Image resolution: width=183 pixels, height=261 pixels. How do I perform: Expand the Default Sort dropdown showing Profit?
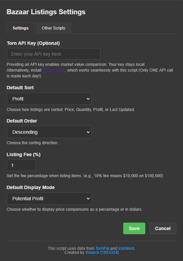tap(49, 99)
